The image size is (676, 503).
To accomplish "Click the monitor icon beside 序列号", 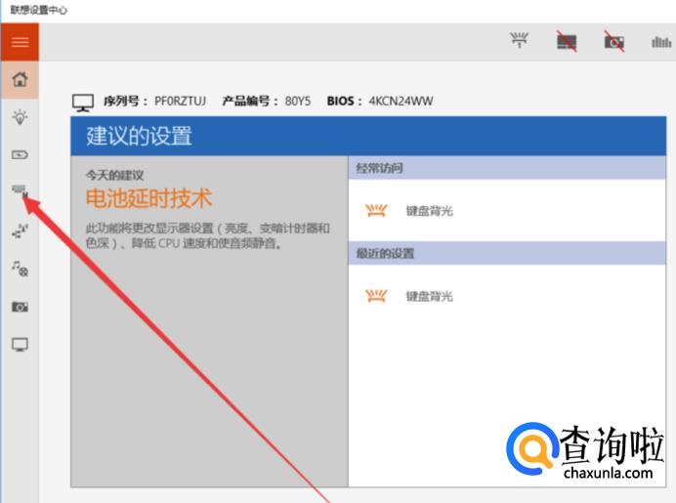I will 83,103.
